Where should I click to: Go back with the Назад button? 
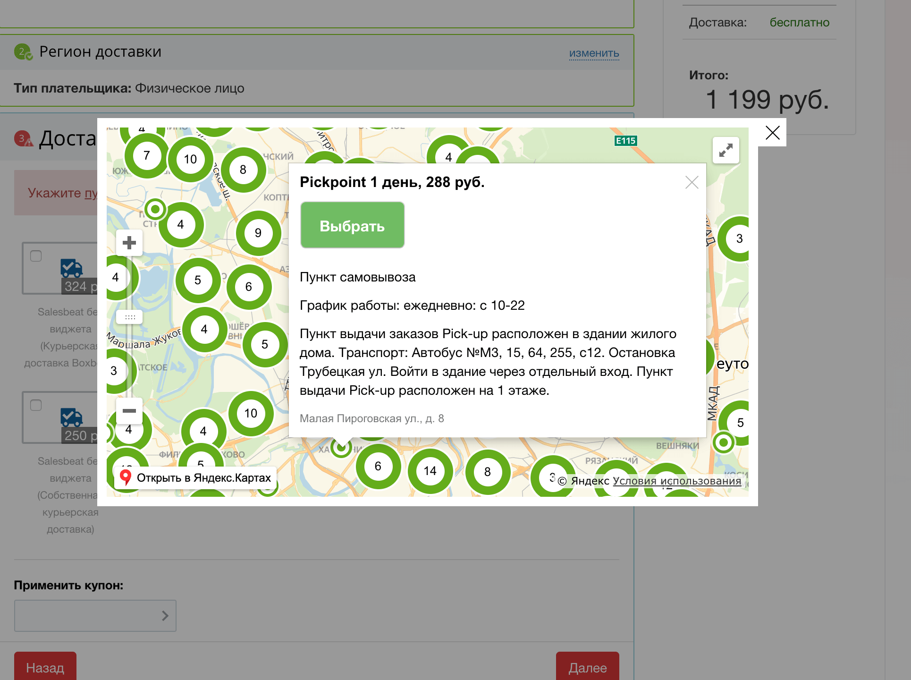(x=45, y=666)
